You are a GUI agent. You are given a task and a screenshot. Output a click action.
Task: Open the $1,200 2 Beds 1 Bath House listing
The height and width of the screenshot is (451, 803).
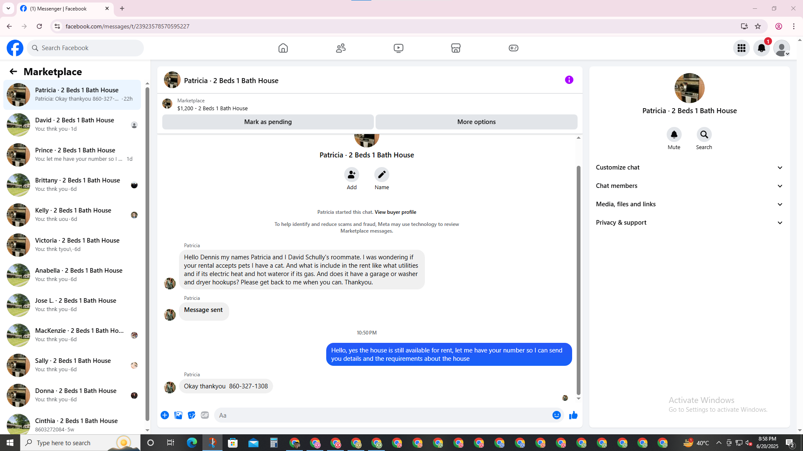(212, 109)
